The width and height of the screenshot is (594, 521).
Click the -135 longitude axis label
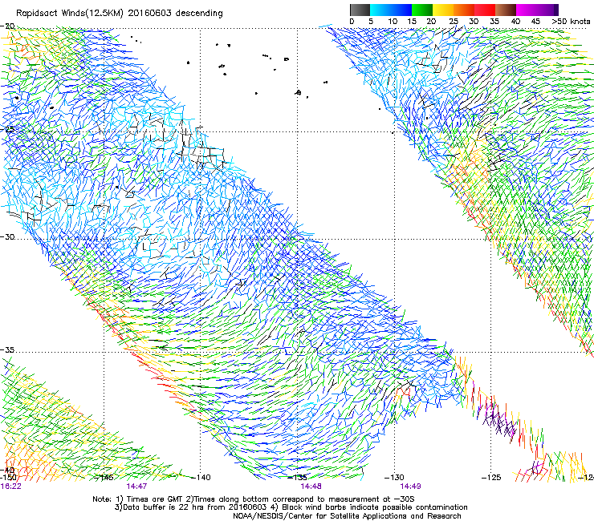298,478
